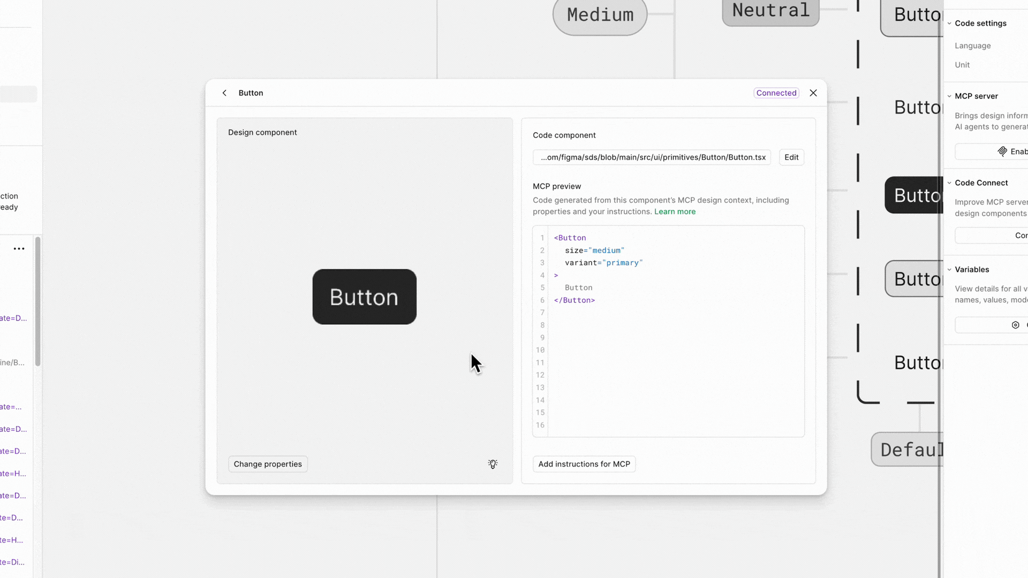
Task: Click the back arrow beside Button title
Action: pos(224,93)
